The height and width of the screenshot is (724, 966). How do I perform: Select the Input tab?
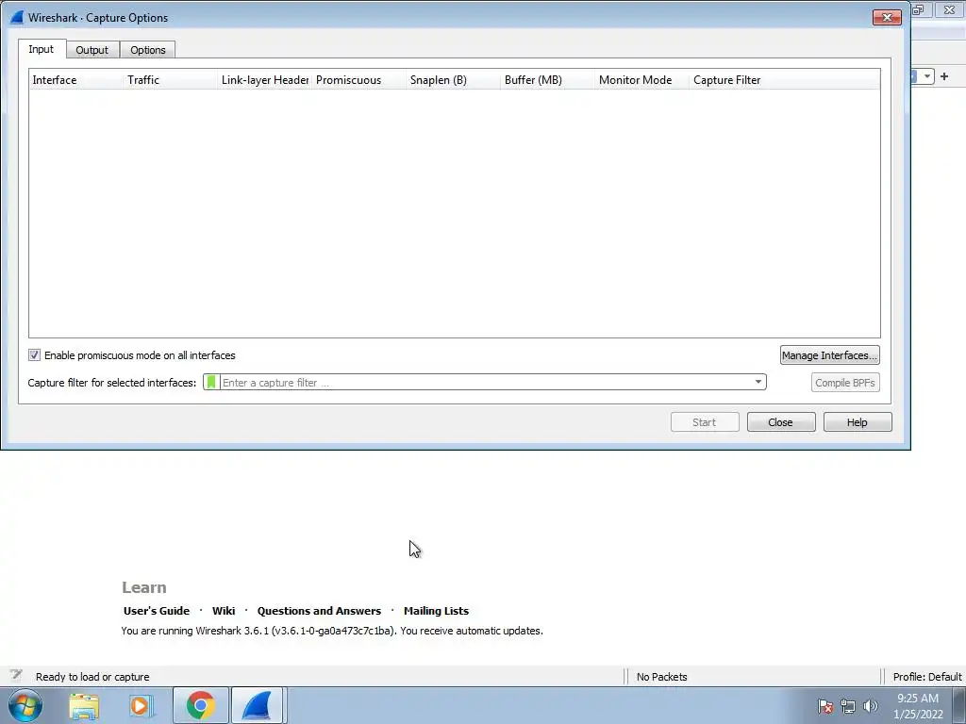click(42, 49)
